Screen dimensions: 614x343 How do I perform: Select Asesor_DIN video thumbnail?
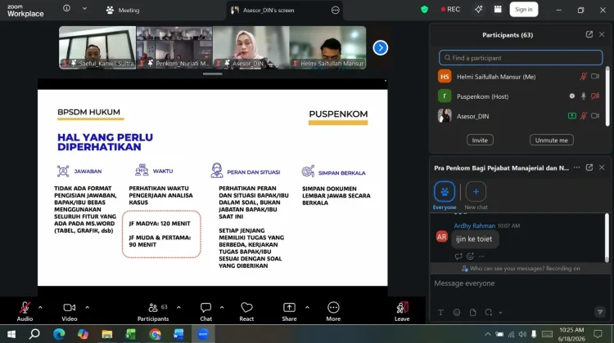tap(251, 47)
